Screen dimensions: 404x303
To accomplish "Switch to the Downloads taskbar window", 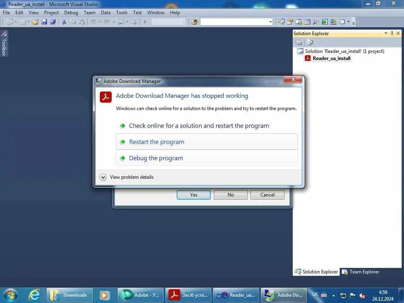I will click(69, 295).
